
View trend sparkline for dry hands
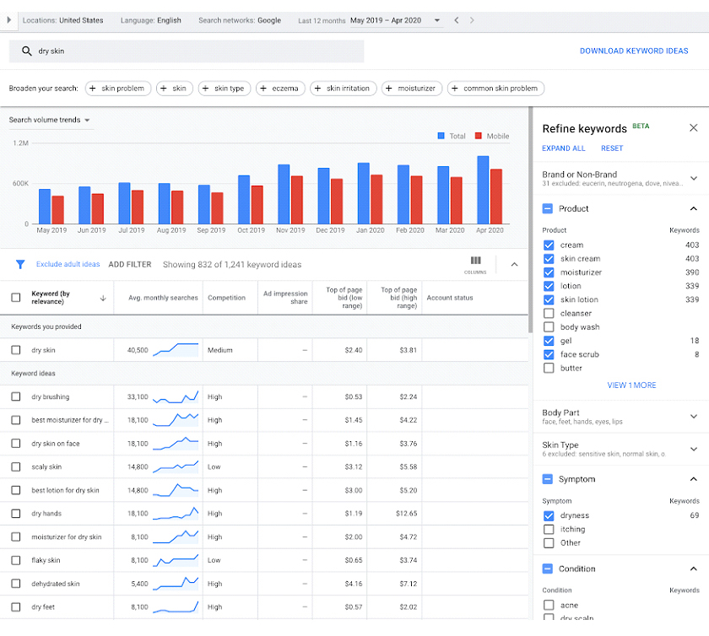[x=176, y=514]
